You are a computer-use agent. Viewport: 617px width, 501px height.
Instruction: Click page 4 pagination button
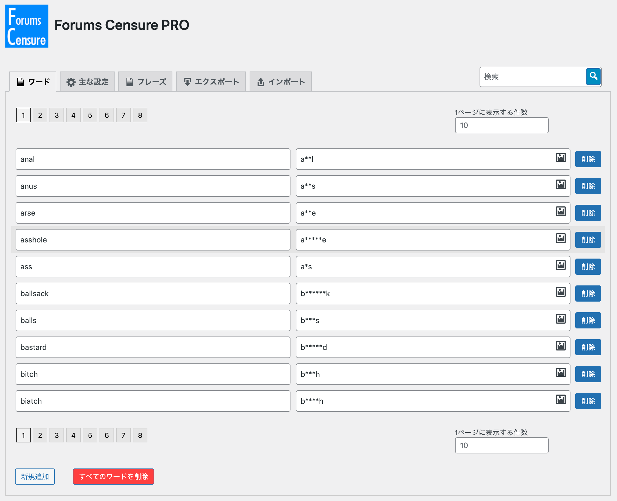coord(74,115)
